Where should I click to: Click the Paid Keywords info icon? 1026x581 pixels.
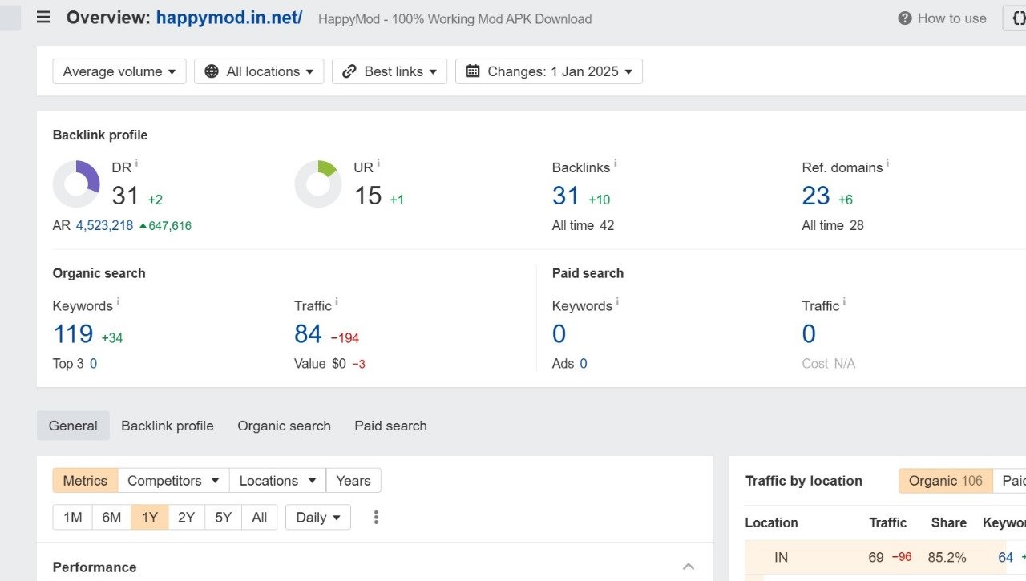point(617,301)
